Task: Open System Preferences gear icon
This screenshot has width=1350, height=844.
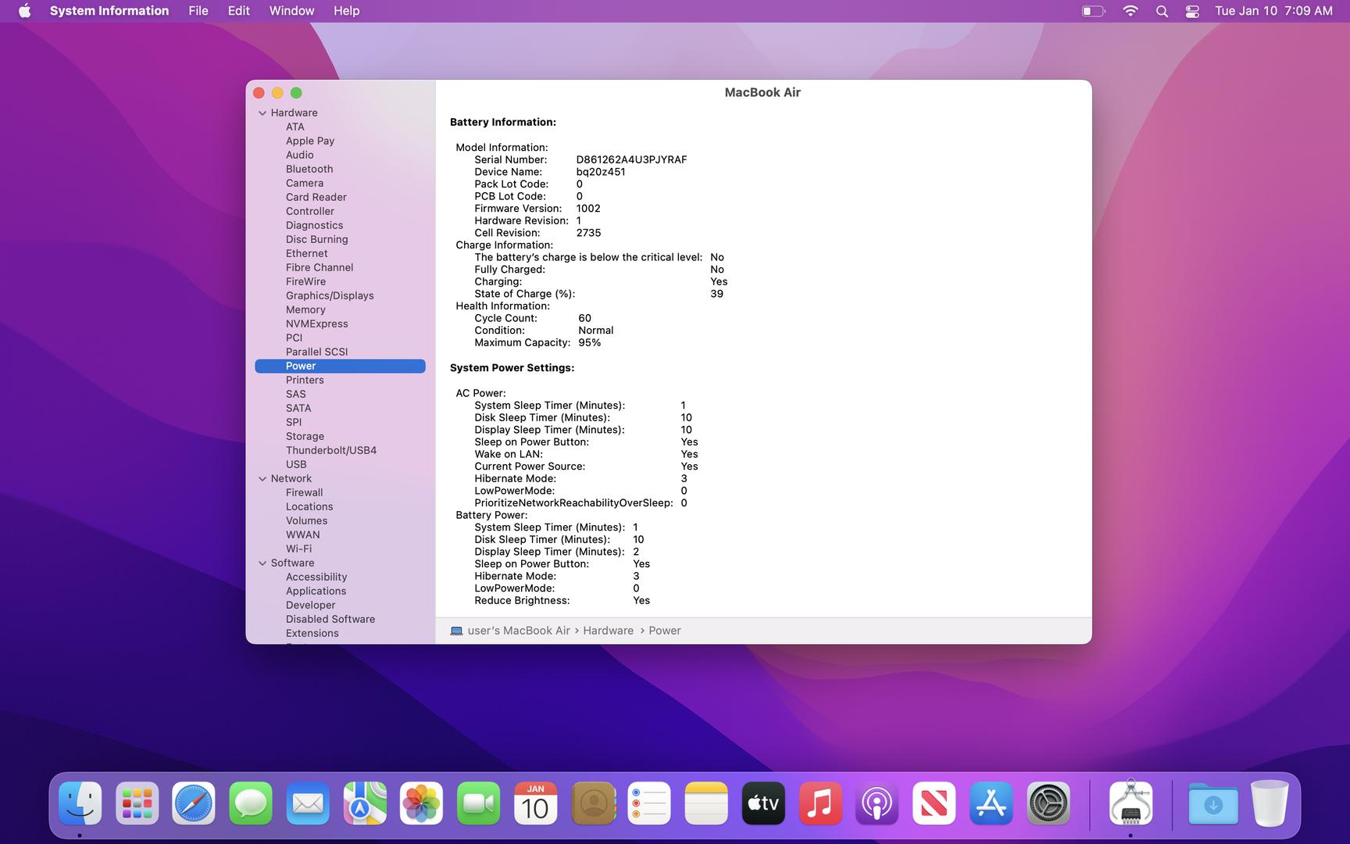Action: [1048, 803]
